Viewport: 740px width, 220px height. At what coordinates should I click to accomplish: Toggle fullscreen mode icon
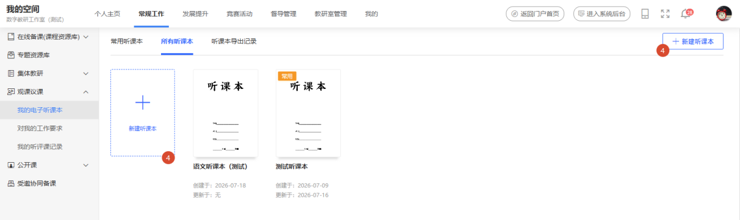click(x=665, y=13)
